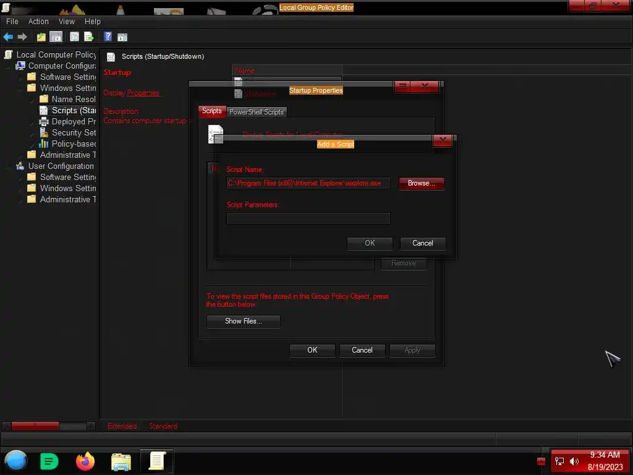The width and height of the screenshot is (633, 475).
Task: Click the Local Computer Policy scroll icon
Action: pos(8,54)
